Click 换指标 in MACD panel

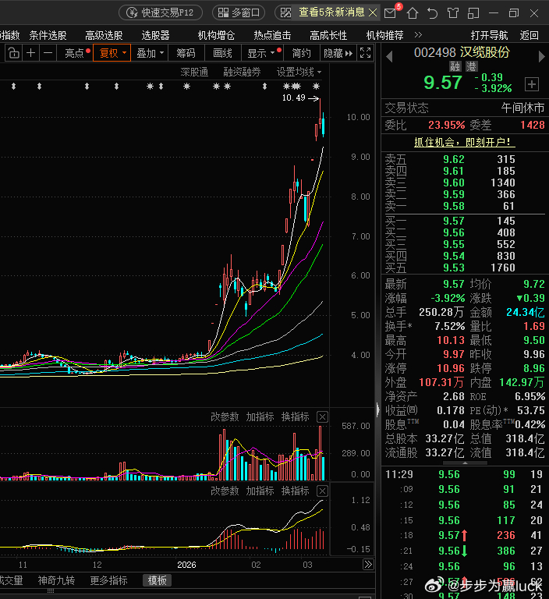pyautogui.click(x=295, y=491)
